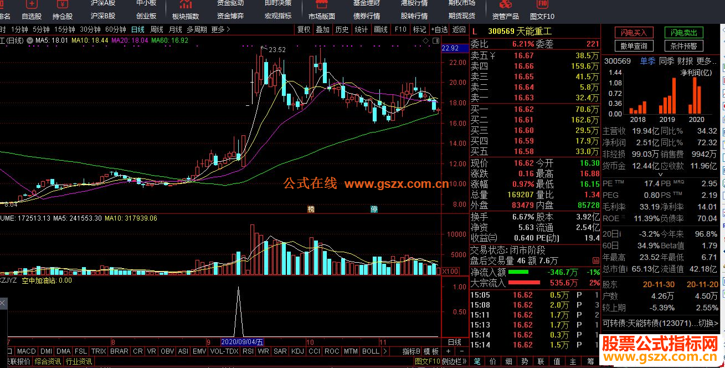
Task: Select the VOL-TDX indicator tab
Action: (x=224, y=351)
